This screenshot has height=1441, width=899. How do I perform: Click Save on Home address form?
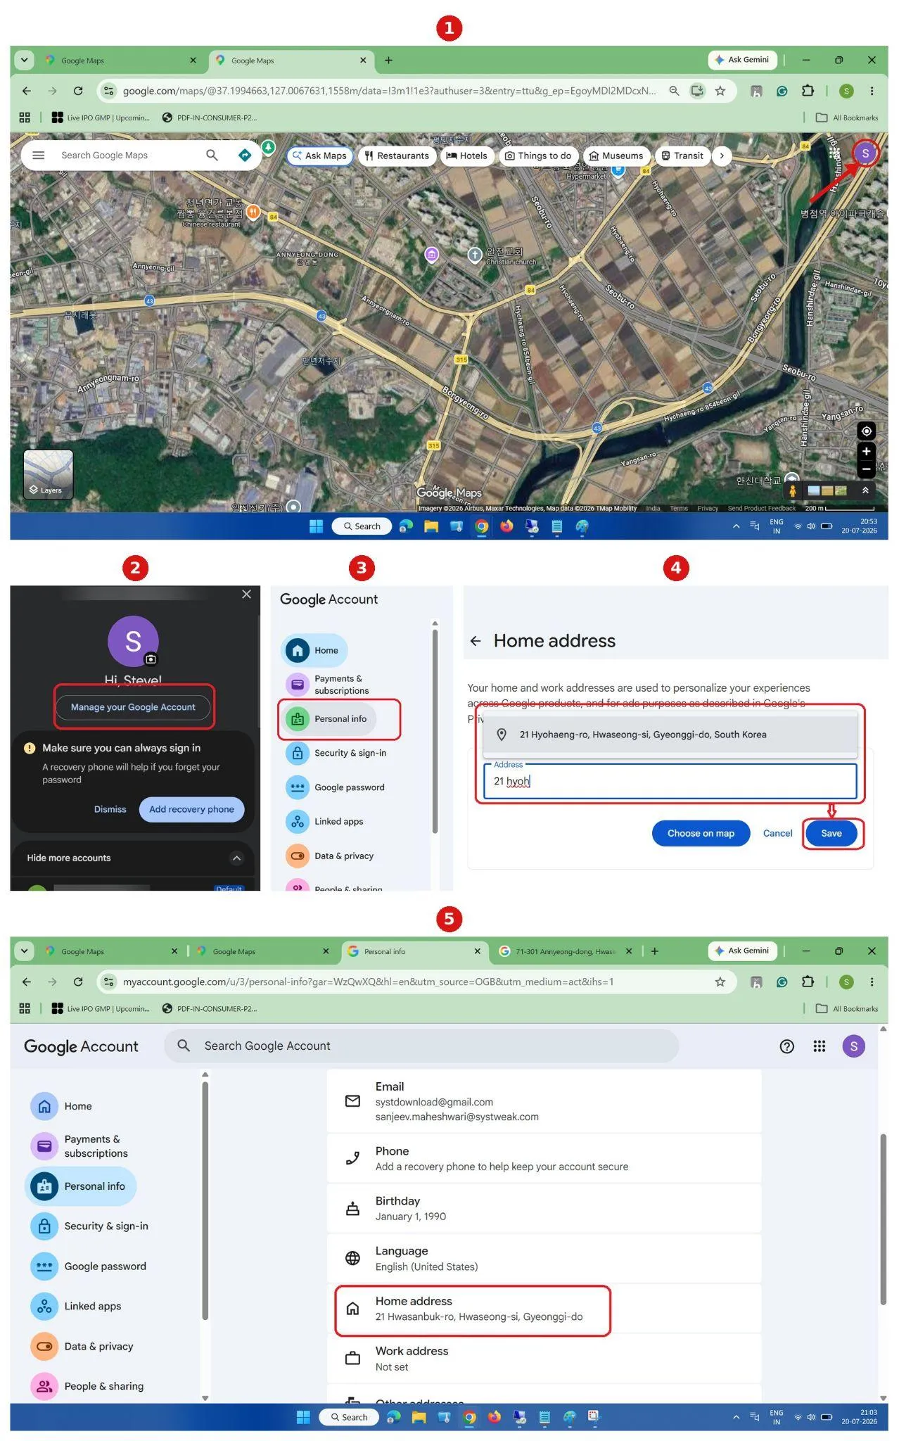(831, 833)
